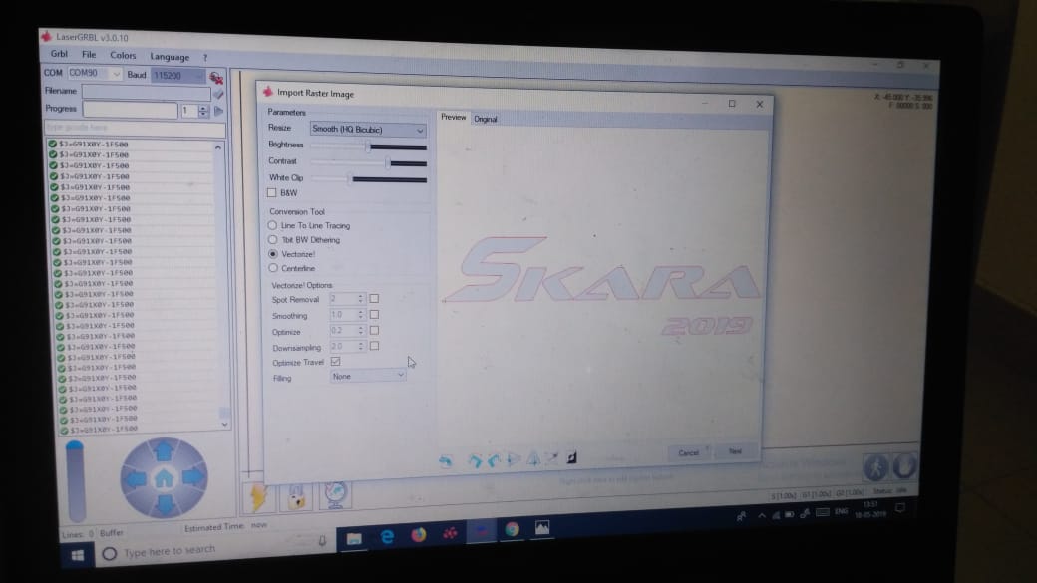Screen dimensions: 1037x583
Task: Rotate image counter-clockwise using toolbar icon
Action: 494,460
